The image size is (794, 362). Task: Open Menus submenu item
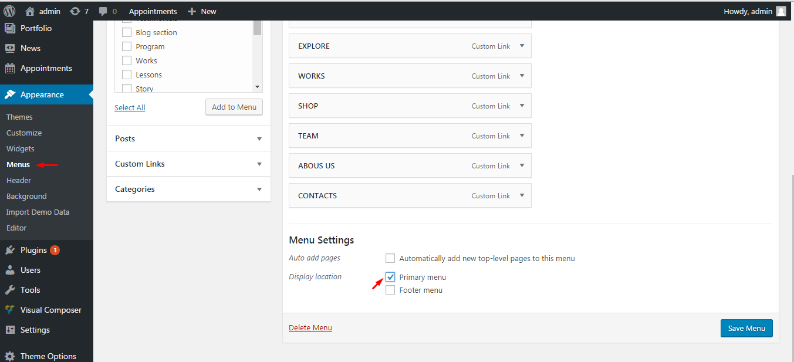[x=18, y=165]
